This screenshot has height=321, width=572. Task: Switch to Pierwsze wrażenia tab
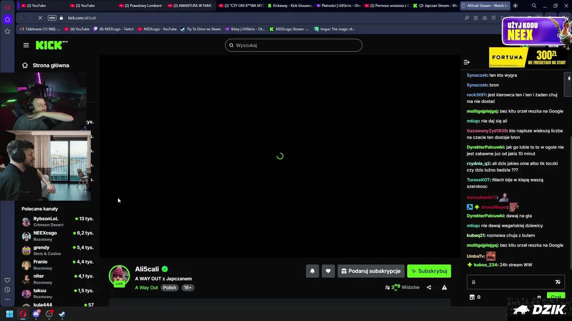[x=387, y=6]
